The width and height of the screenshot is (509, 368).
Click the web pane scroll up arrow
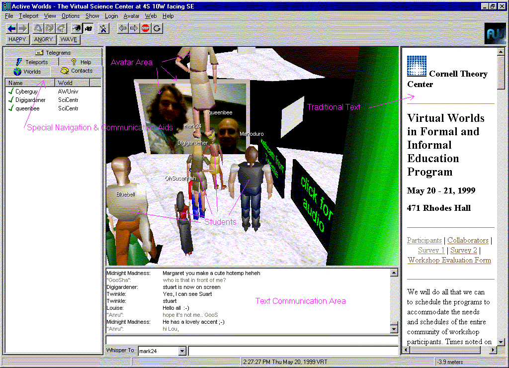click(501, 51)
